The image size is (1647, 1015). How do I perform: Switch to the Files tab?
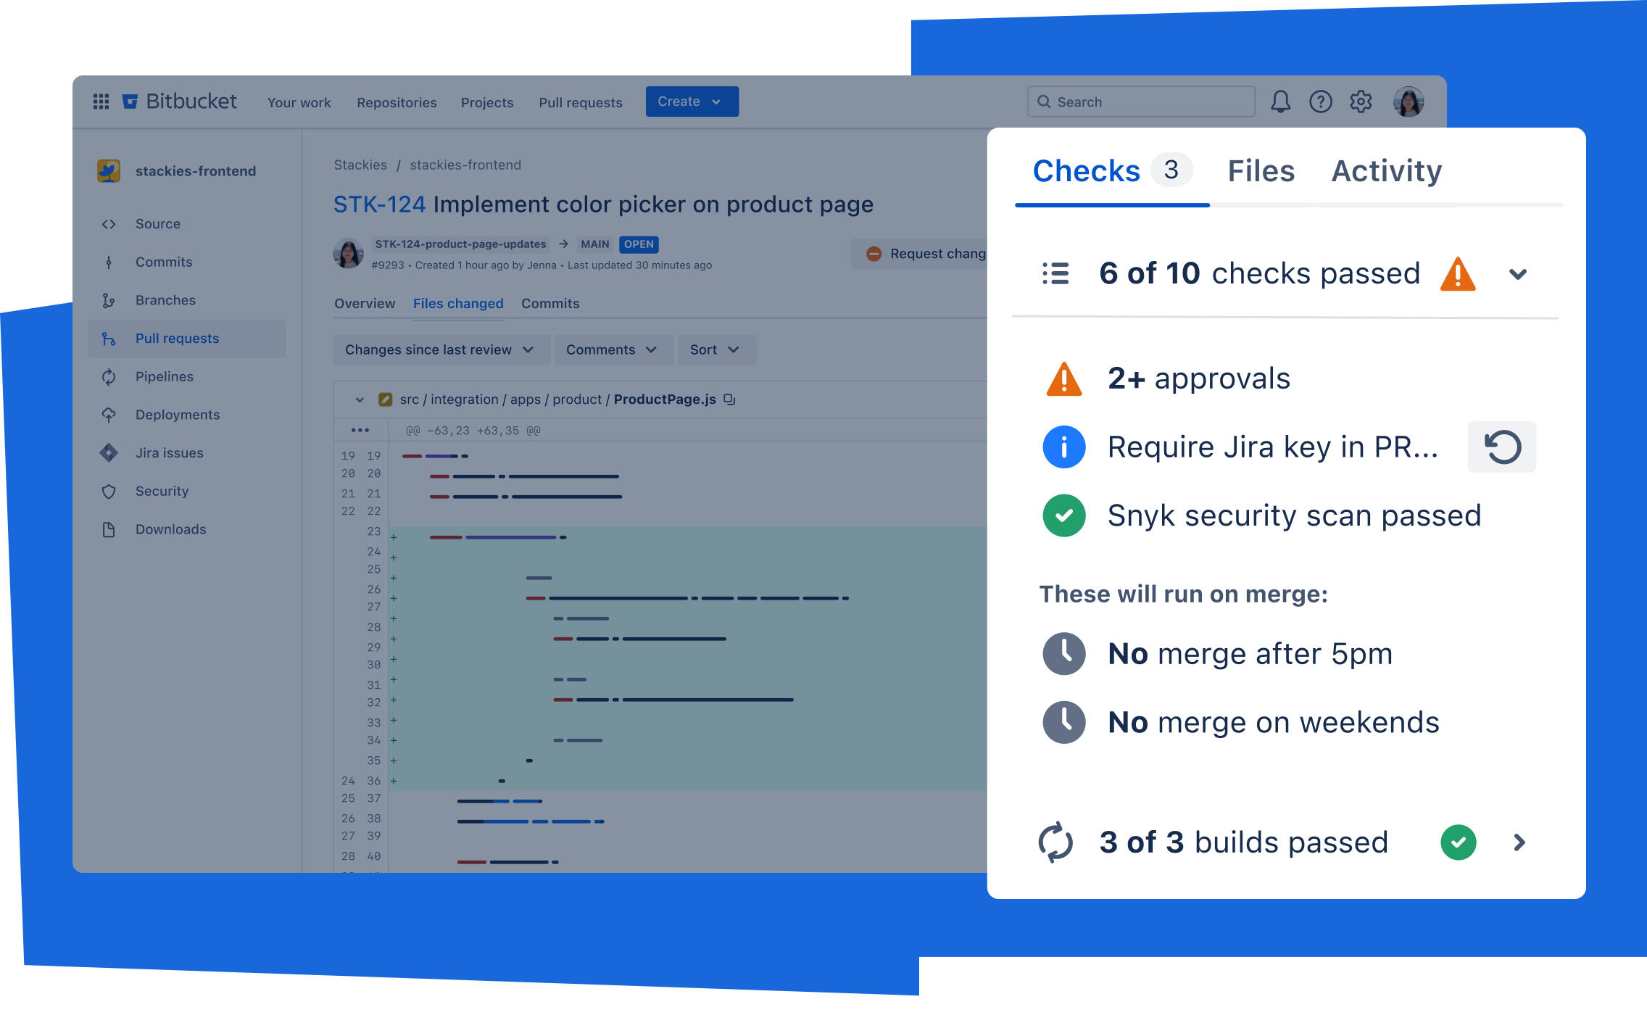point(1260,170)
